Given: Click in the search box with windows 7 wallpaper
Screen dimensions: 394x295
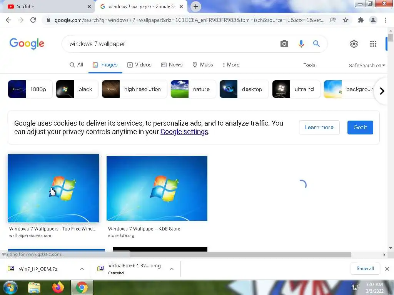Looking at the screenshot, I should [171, 44].
